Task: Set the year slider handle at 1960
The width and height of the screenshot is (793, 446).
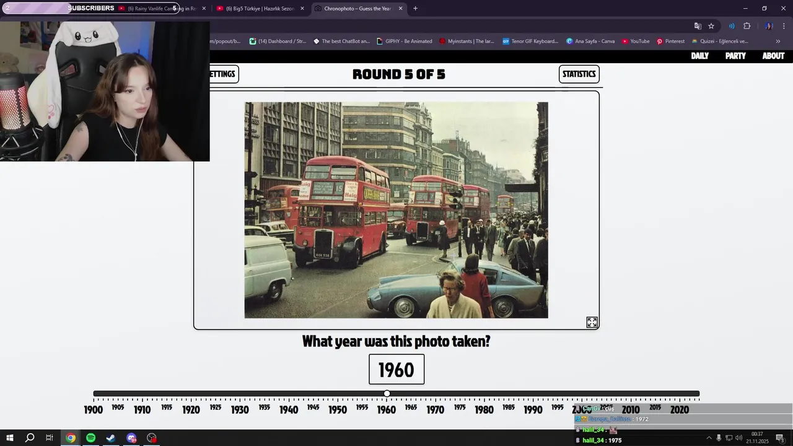Action: (x=387, y=393)
